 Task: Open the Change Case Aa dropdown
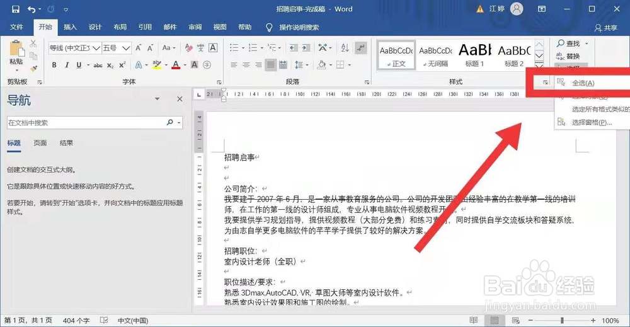[x=169, y=48]
